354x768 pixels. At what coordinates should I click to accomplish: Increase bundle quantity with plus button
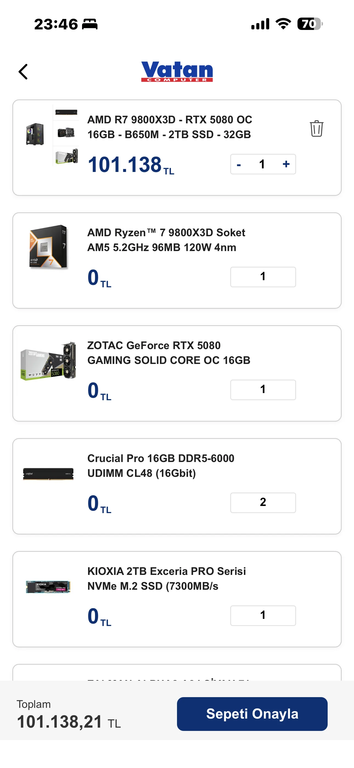[x=286, y=164]
